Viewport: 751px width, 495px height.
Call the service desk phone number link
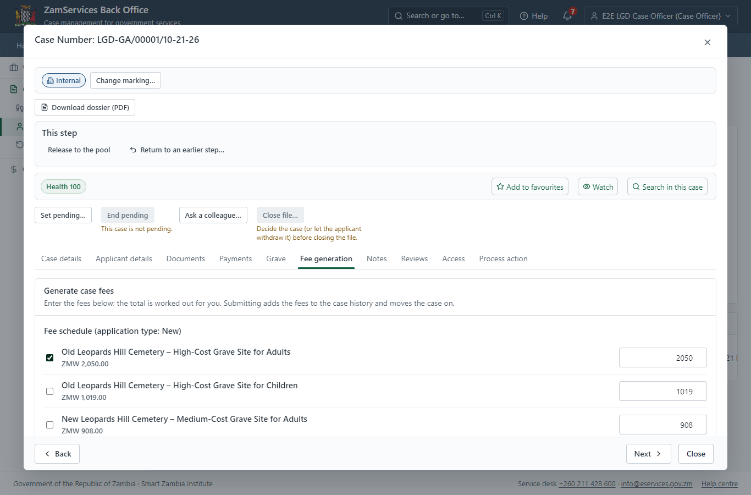[587, 484]
